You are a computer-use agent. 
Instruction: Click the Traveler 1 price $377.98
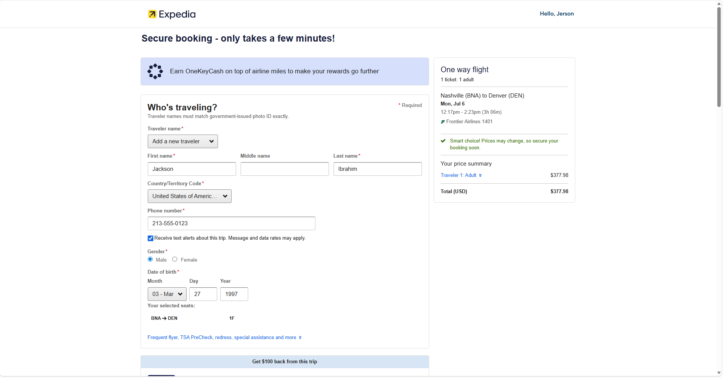pyautogui.click(x=559, y=175)
